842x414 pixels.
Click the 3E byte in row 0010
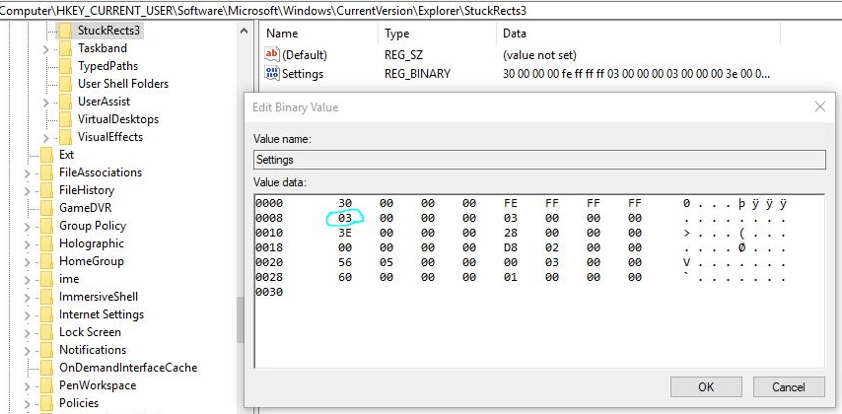point(345,233)
